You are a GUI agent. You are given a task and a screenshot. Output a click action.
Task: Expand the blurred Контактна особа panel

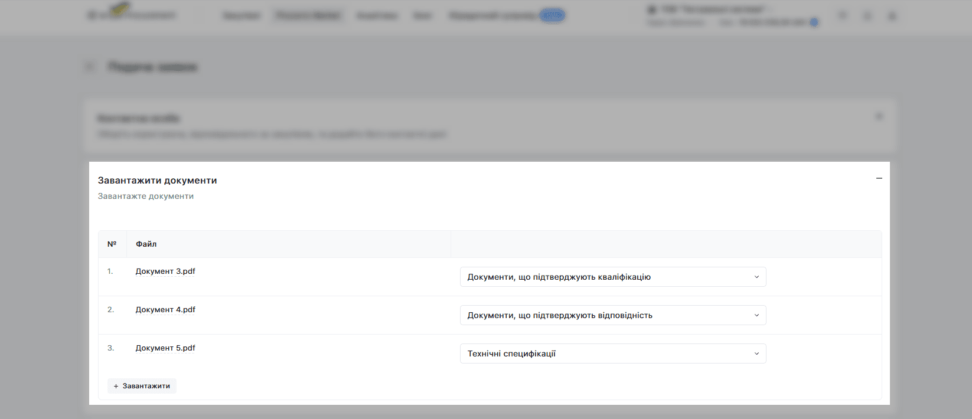point(879,116)
